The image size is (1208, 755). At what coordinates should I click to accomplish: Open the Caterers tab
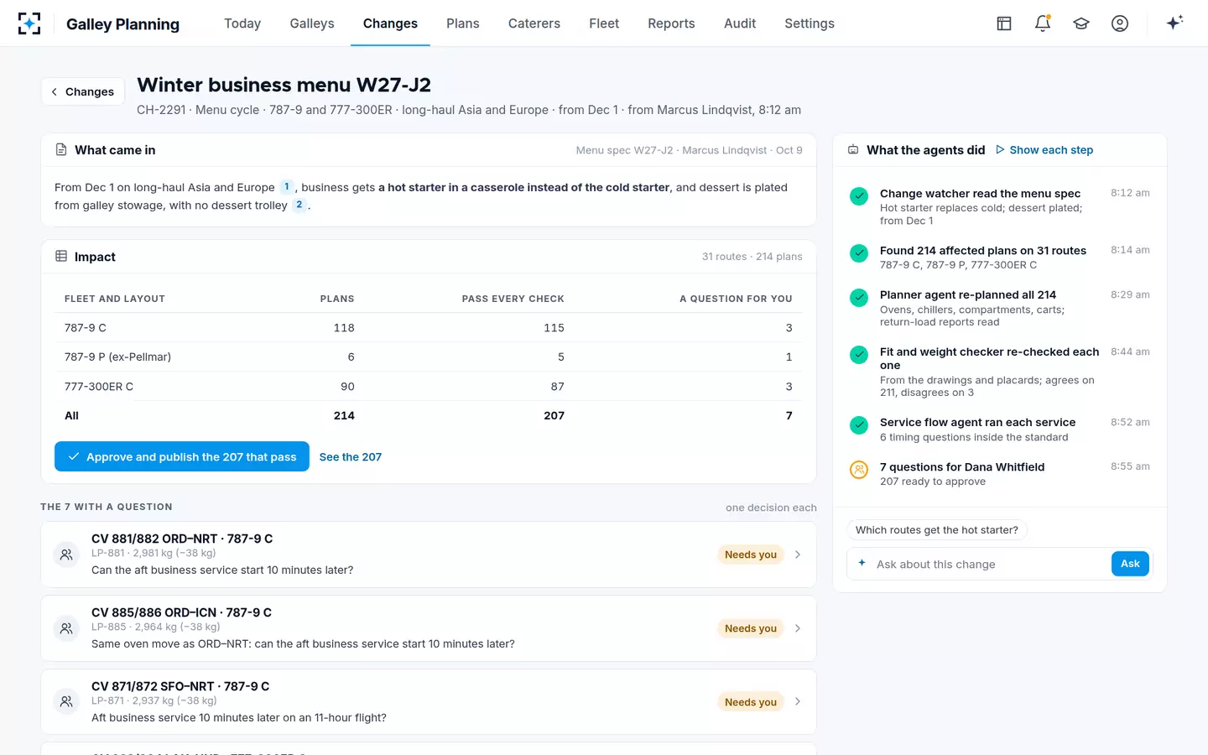pyautogui.click(x=534, y=23)
